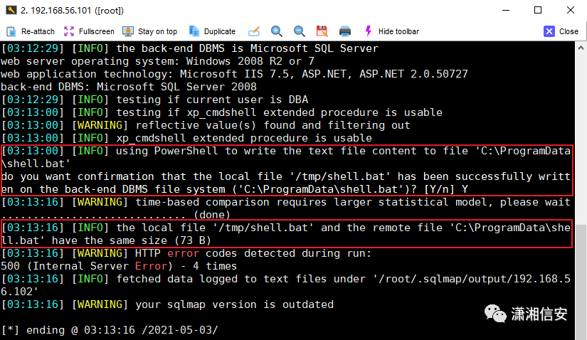Click 'reflective value(s) found and filtering out' warning

(273, 125)
